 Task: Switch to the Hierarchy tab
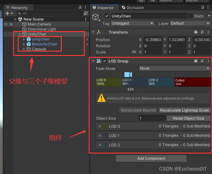(x=18, y=7)
